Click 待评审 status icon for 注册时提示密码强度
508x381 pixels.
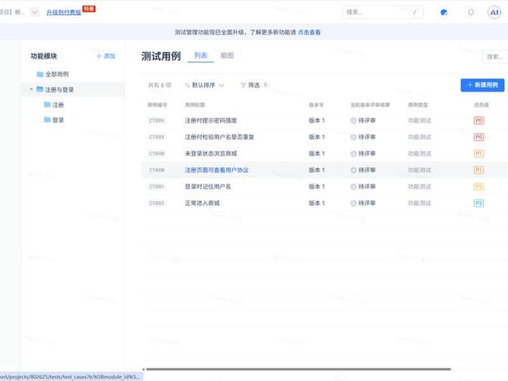354,121
